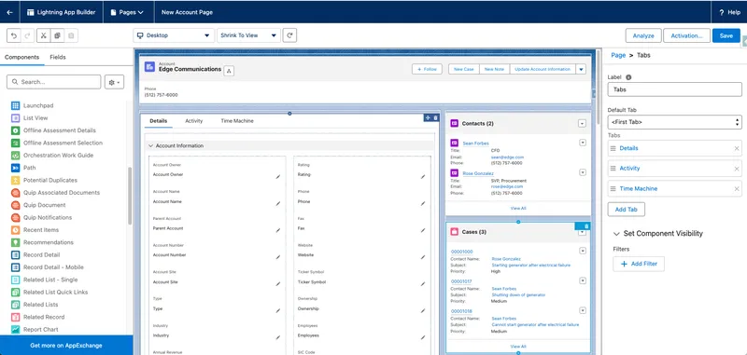Screen dimensions: 747x355
Task: Open the Help menu
Action: [x=729, y=12]
